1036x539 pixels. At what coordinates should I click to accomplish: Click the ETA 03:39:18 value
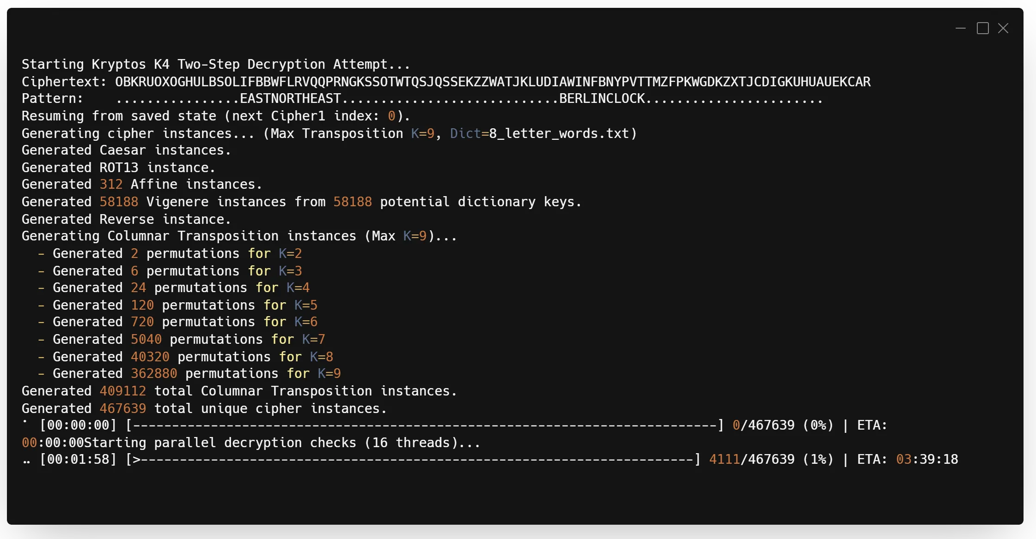927,460
